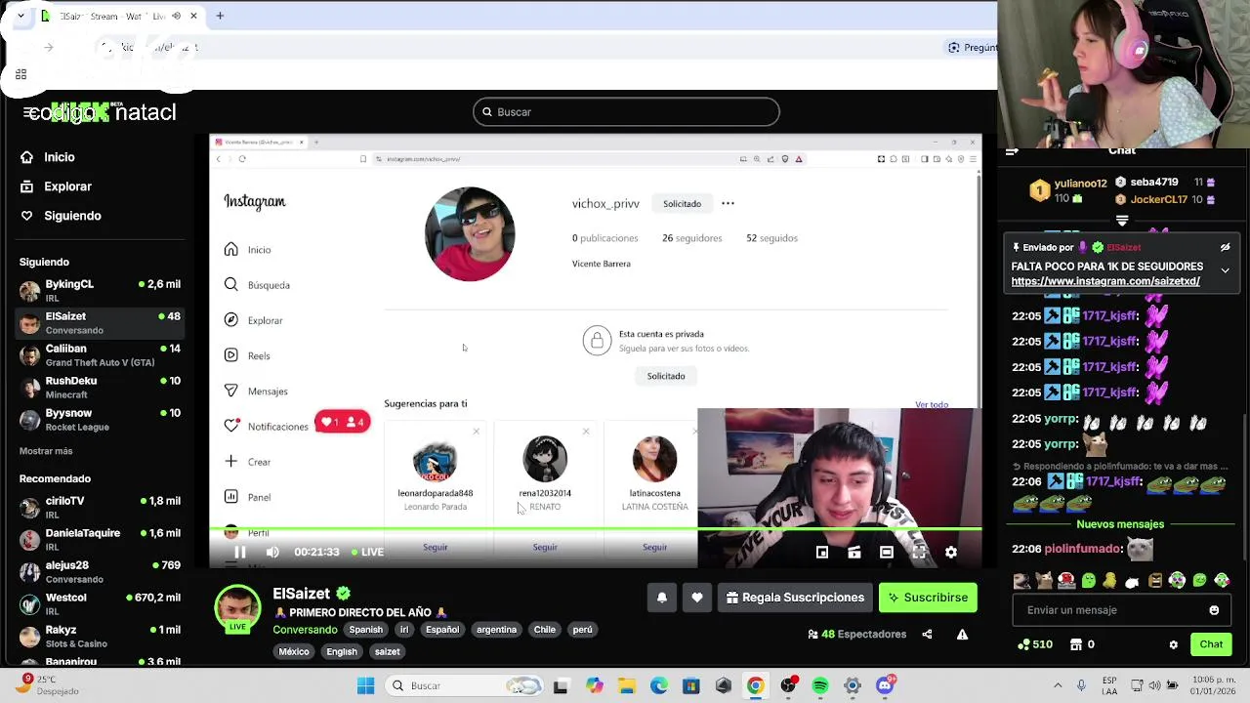
Task: Toggle microphone icon in system tray
Action: (1081, 685)
